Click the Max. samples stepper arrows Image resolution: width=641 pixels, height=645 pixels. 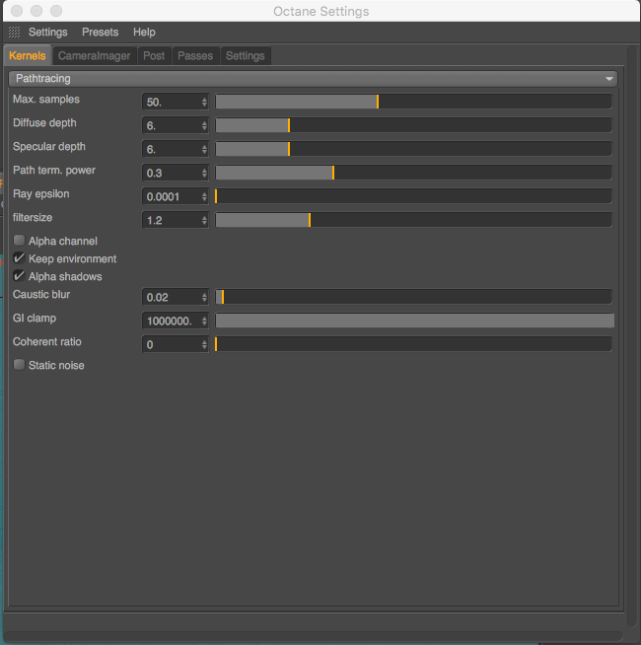coord(204,102)
